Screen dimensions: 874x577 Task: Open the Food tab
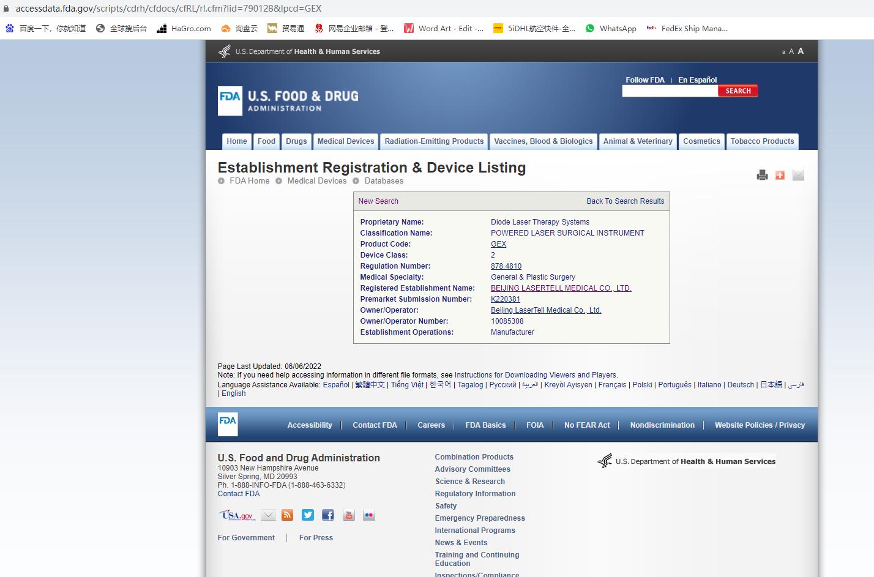point(266,141)
